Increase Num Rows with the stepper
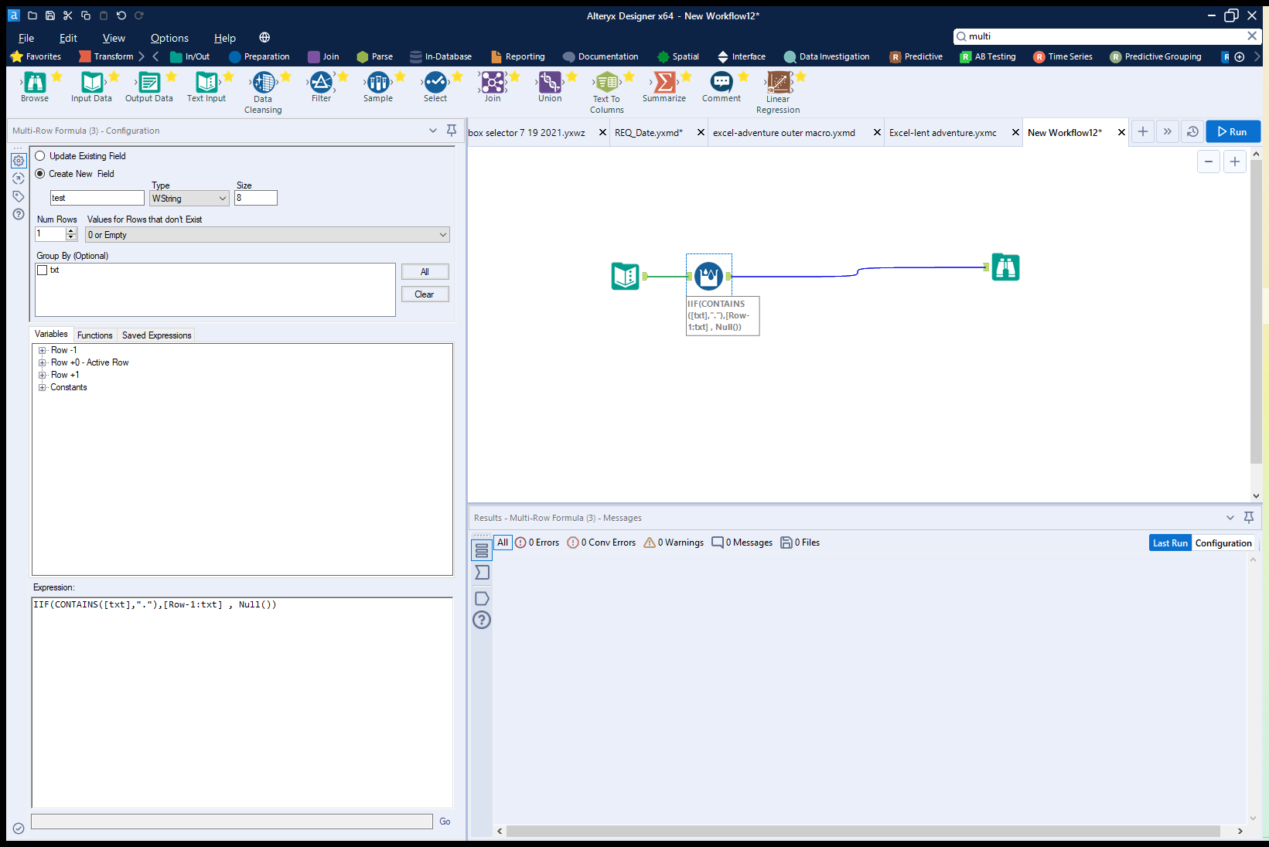 [x=70, y=230]
